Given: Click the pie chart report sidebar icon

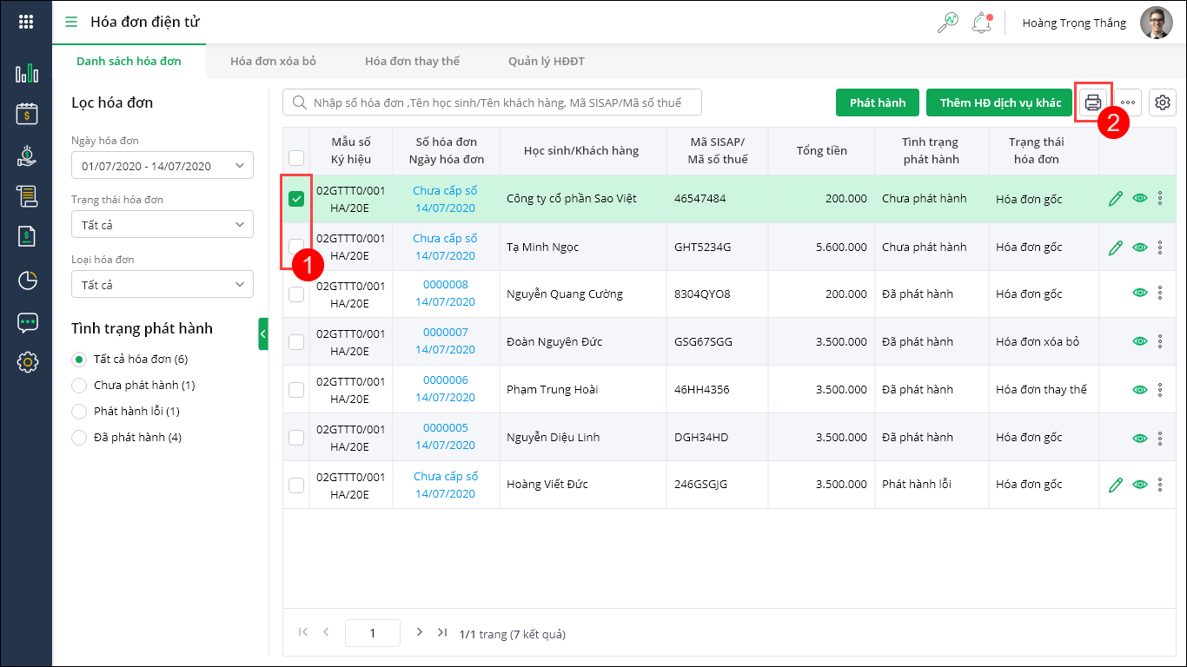Looking at the screenshot, I should [27, 280].
